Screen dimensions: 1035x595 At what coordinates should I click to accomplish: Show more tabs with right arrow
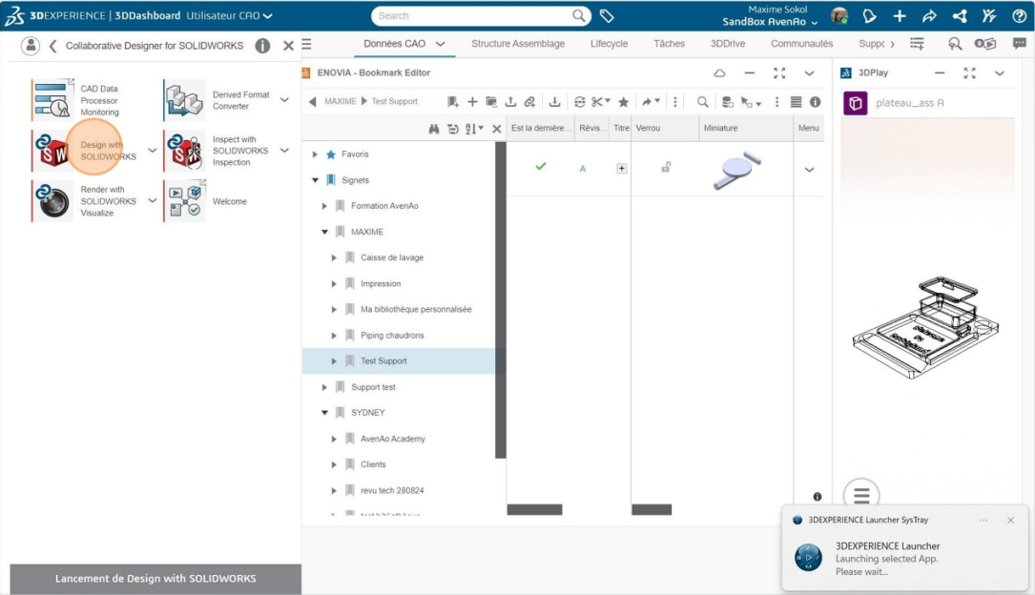[x=893, y=44]
